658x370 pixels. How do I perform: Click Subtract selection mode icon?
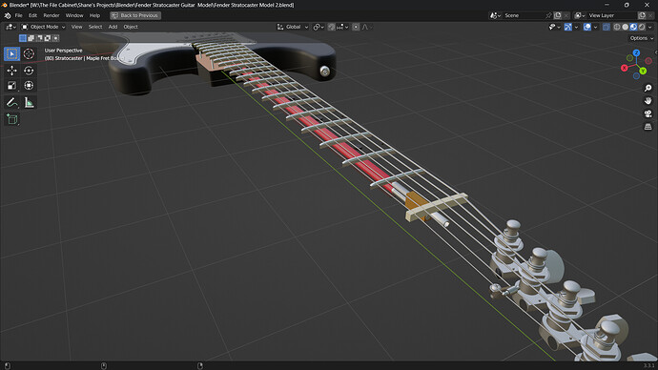[x=39, y=38]
